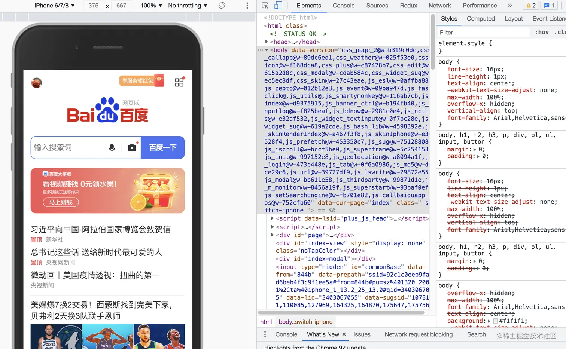Open the drawer Console tab
The height and width of the screenshot is (349, 566).
point(286,334)
